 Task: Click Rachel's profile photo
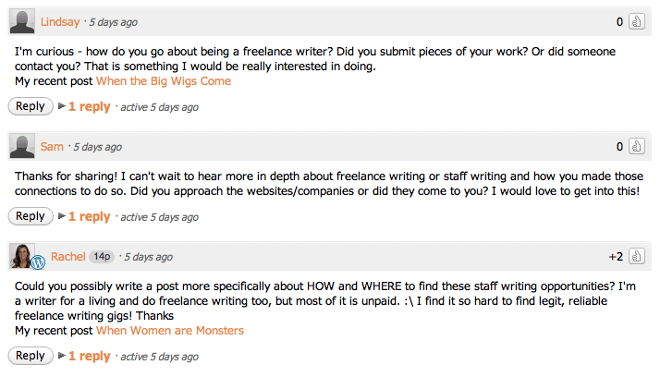coord(22,256)
